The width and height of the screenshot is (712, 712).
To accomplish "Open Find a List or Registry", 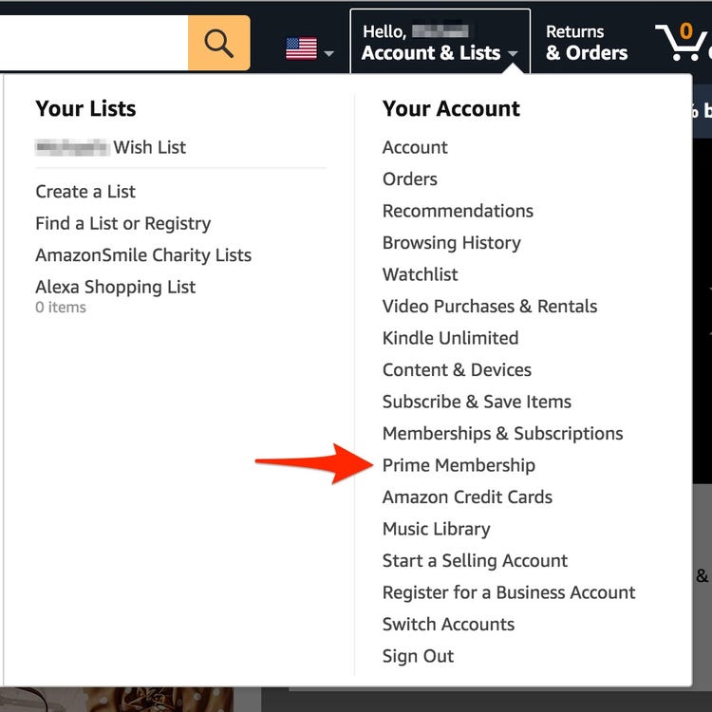I will coord(123,223).
